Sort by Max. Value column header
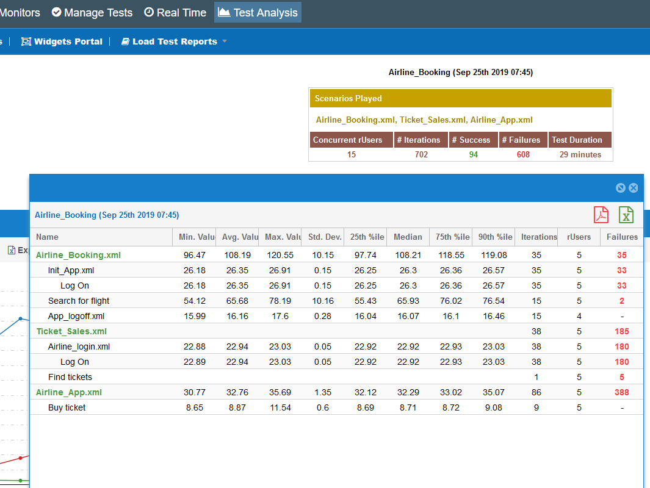650x488 pixels. 280,237
